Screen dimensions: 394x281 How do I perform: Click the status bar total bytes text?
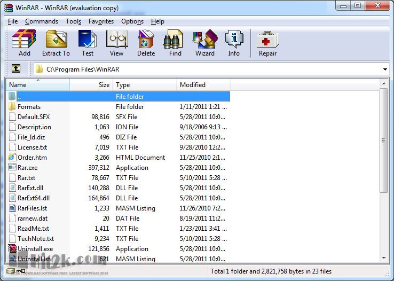271,271
